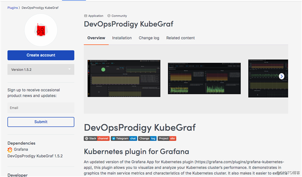302x177 pixels.
Task: Open the Change log badge
Action: tap(147, 138)
